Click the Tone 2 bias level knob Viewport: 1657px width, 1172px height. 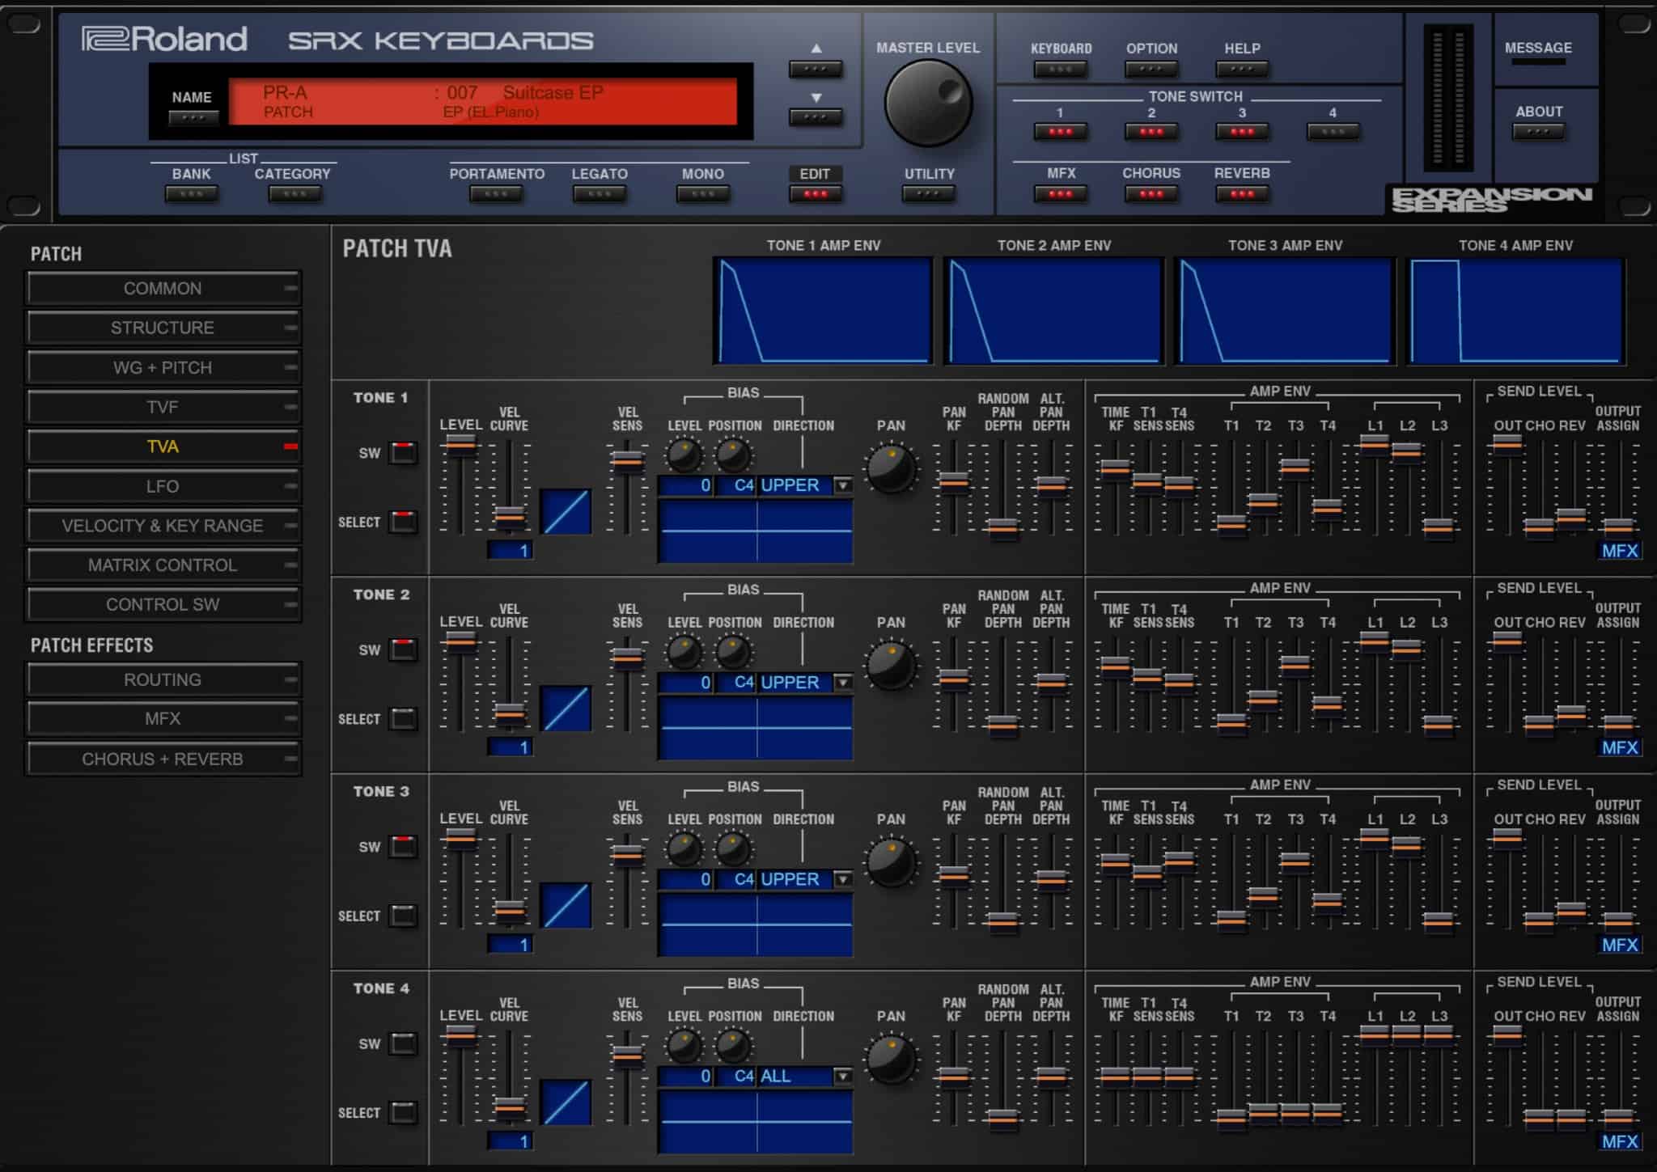pyautogui.click(x=684, y=652)
